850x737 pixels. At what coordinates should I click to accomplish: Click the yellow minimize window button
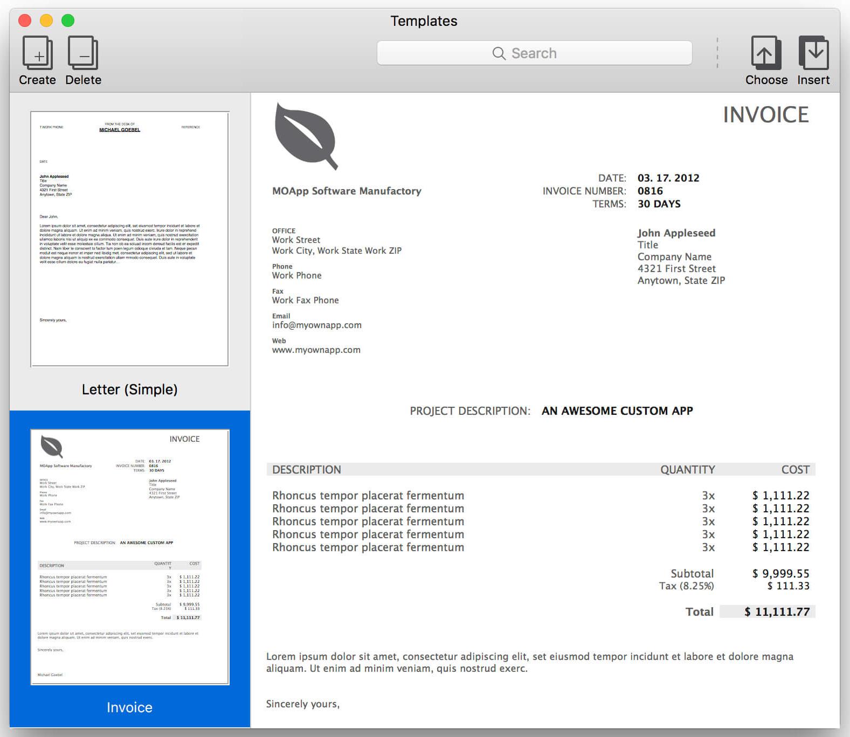point(46,20)
